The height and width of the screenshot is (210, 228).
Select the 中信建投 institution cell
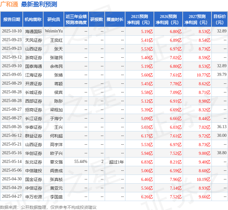[34, 171]
